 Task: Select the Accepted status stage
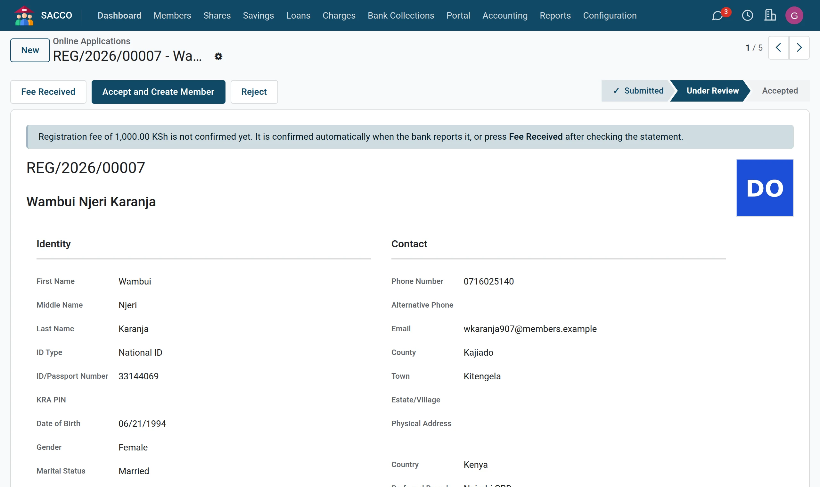pos(780,91)
